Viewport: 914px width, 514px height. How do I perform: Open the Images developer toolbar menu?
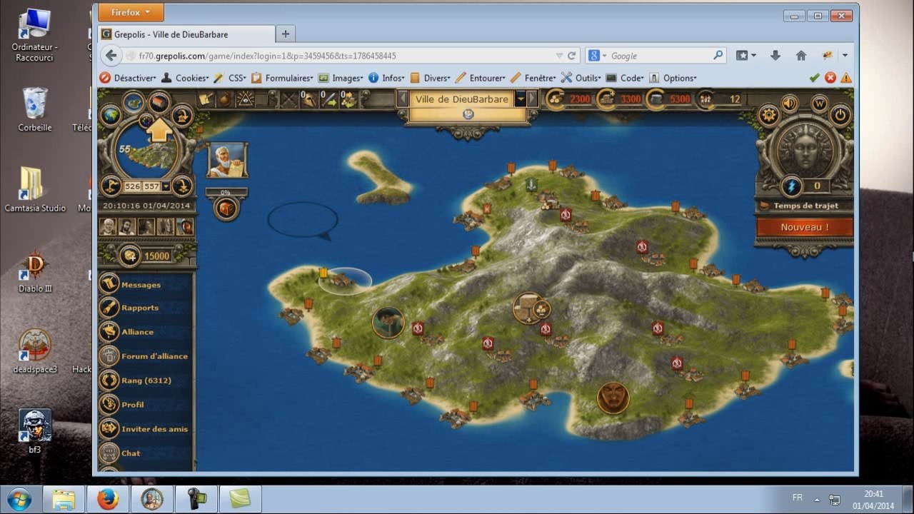click(x=341, y=78)
